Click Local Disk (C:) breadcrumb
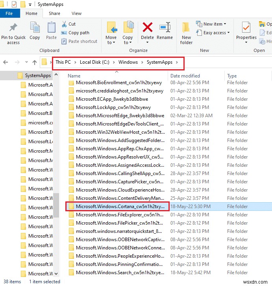This screenshot has width=272, height=286. click(94, 62)
